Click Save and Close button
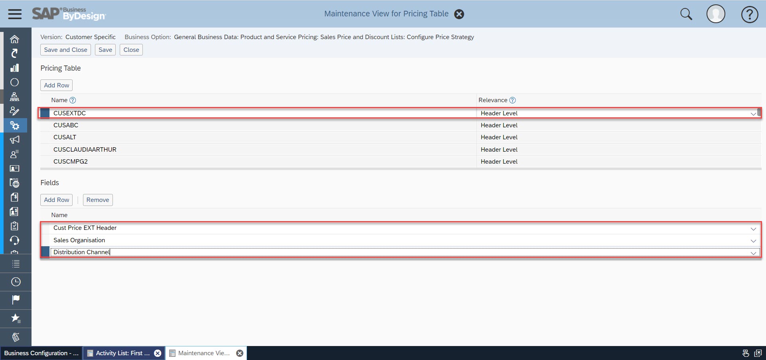Screen dimensions: 766x360 [65, 50]
